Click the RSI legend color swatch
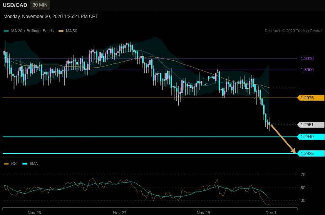The height and width of the screenshot is (215, 325). coord(6,164)
